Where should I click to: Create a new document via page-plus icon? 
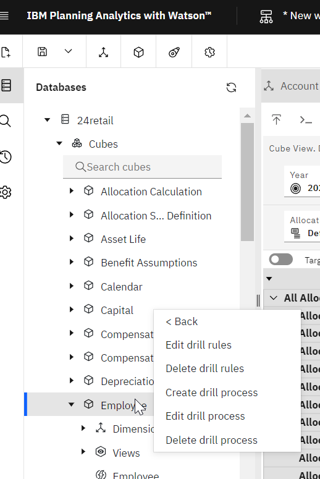pos(6,53)
